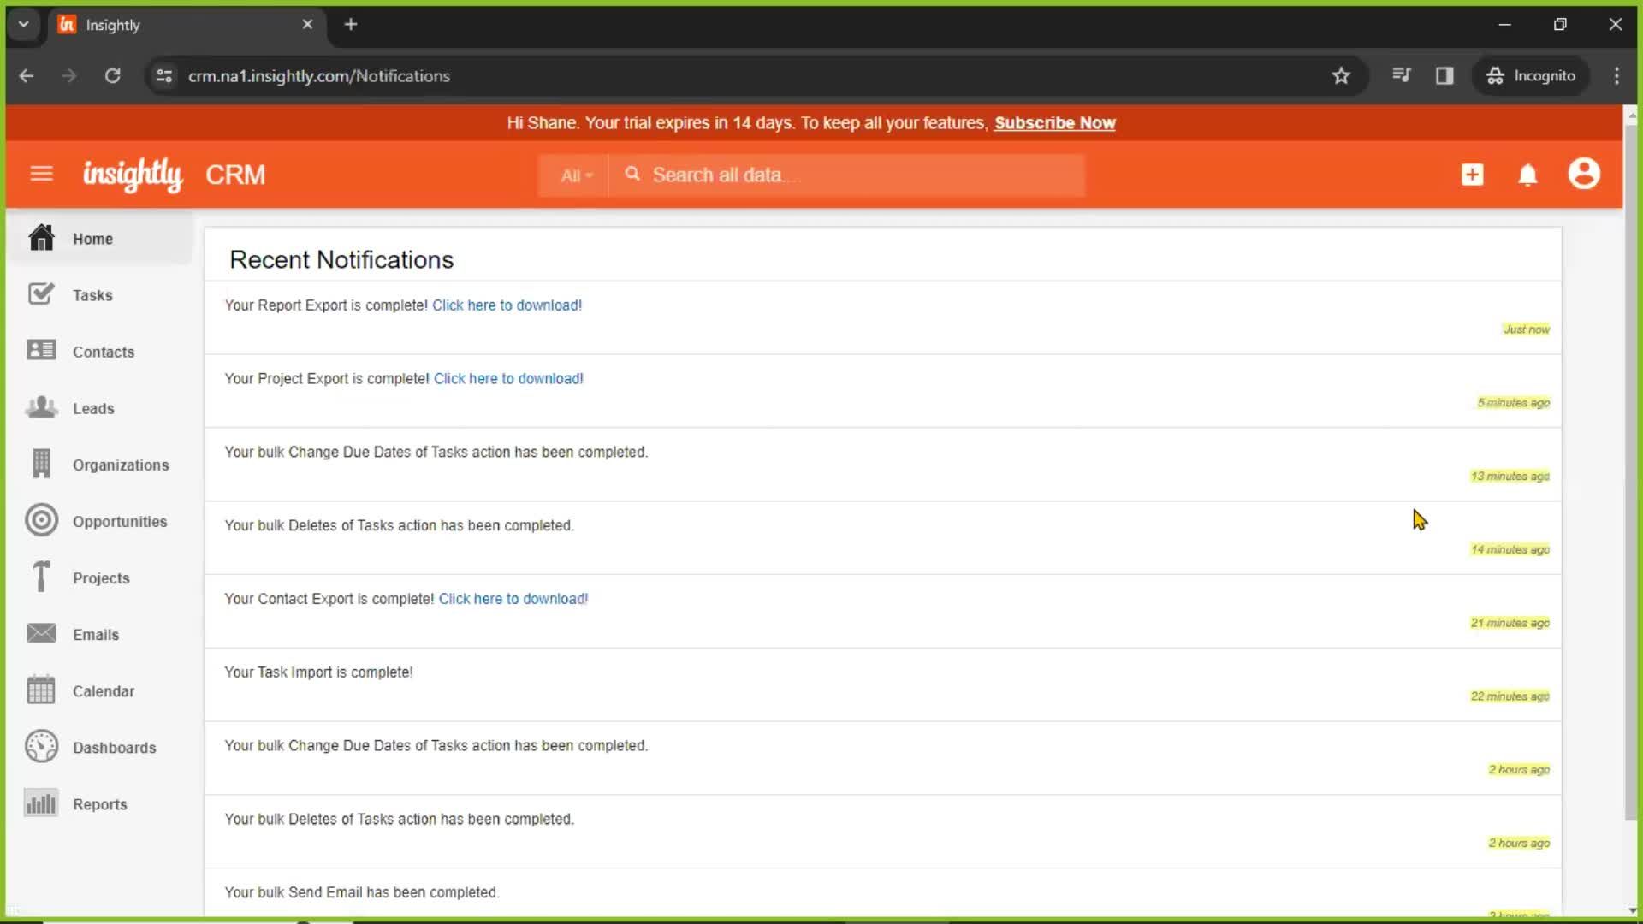The height and width of the screenshot is (924, 1643).
Task: Click Subscribe Now trial banner button
Action: pos(1055,121)
